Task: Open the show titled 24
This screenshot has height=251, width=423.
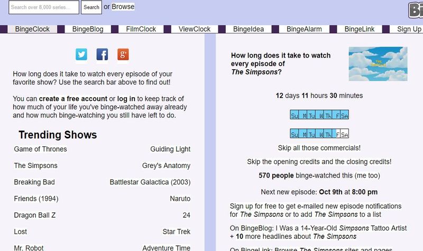Action: (x=187, y=215)
